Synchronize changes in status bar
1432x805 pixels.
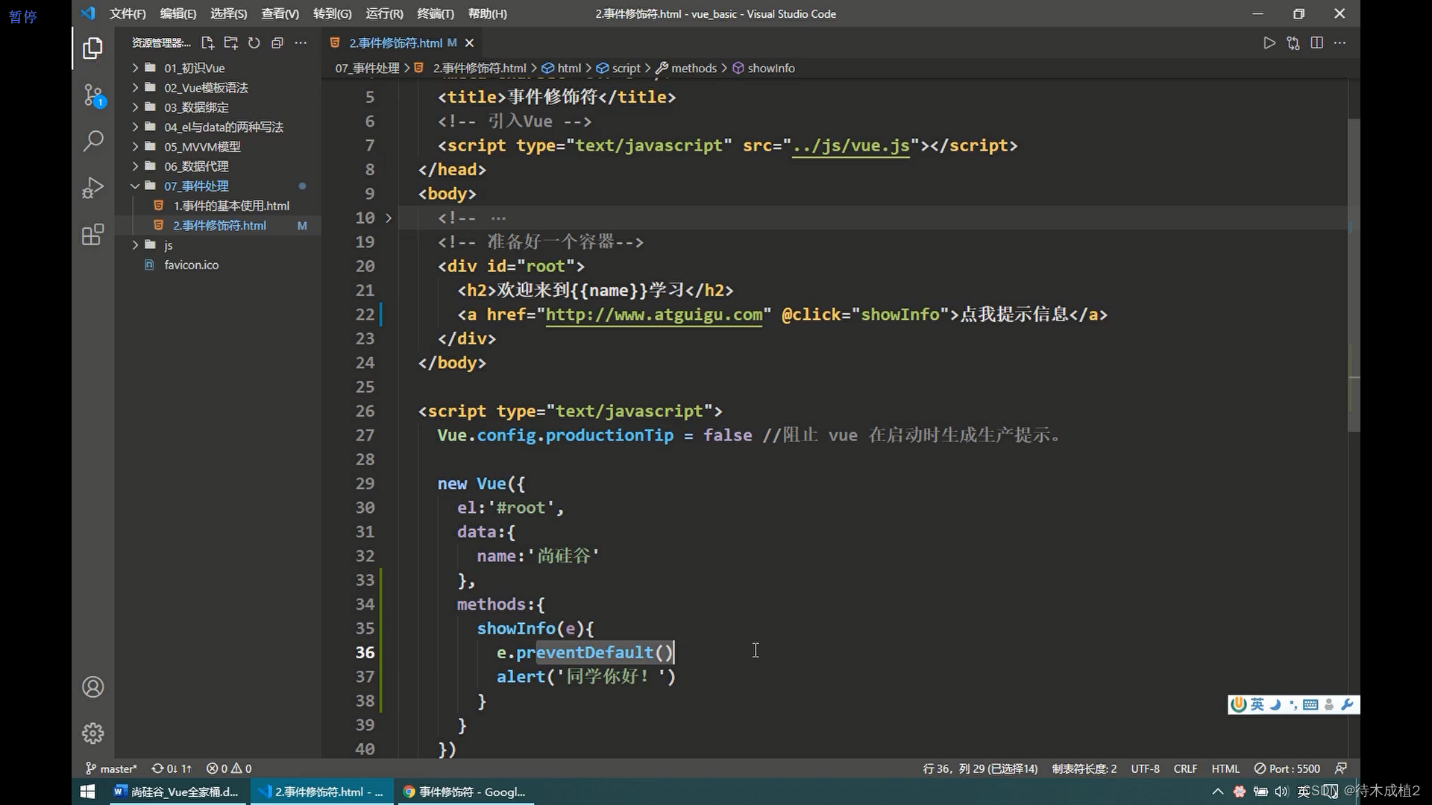coord(172,768)
